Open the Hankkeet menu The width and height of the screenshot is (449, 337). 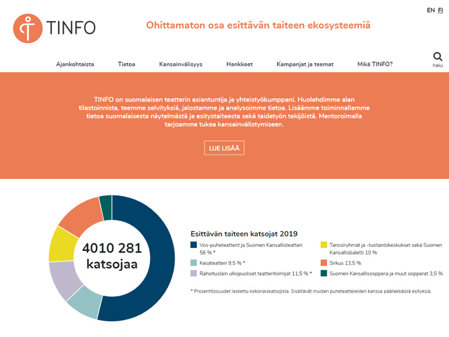(x=239, y=64)
